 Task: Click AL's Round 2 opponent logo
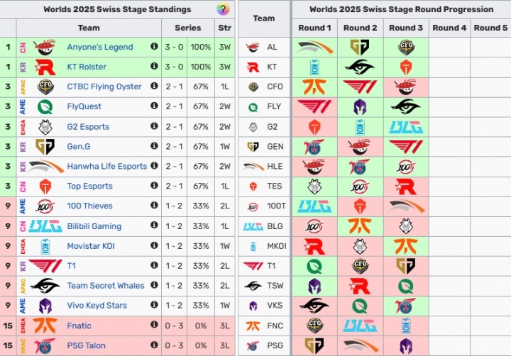360,48
